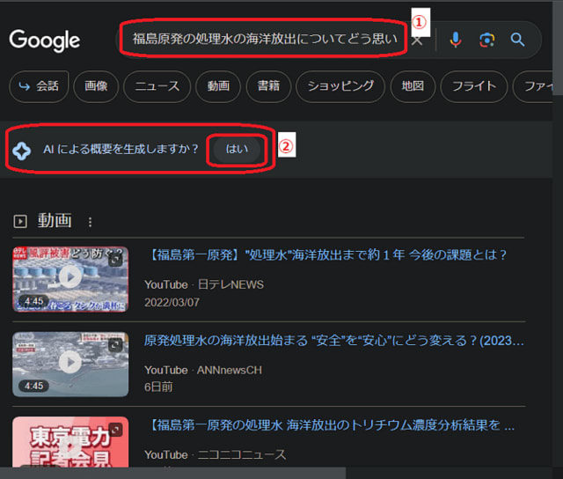The height and width of the screenshot is (479, 563).
Task: Open the 地図 filter tab
Action: click(413, 86)
